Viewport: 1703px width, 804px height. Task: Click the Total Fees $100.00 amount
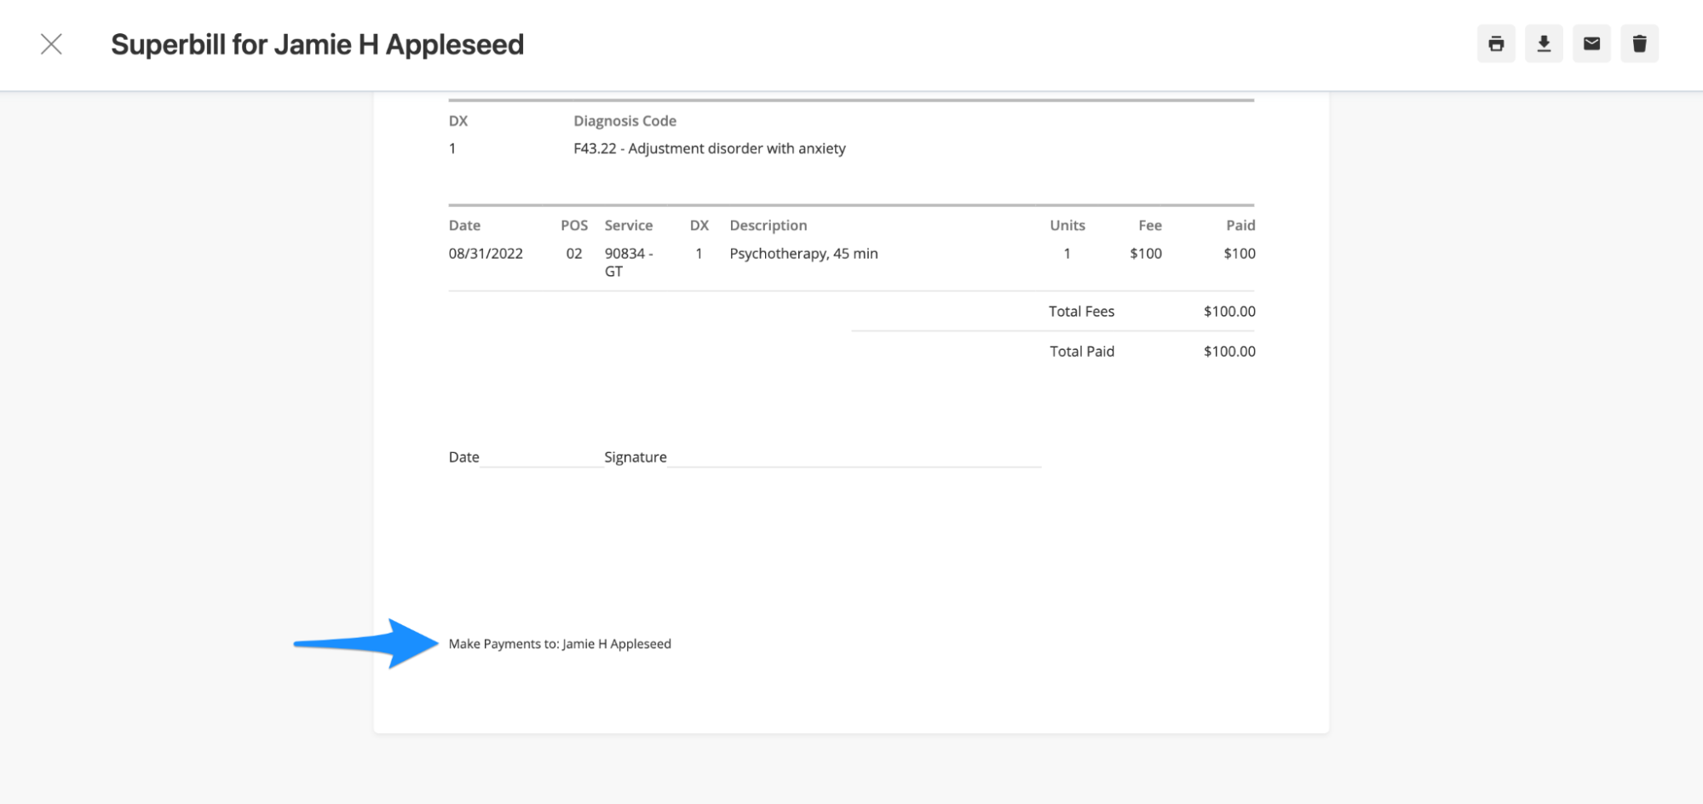(1228, 311)
